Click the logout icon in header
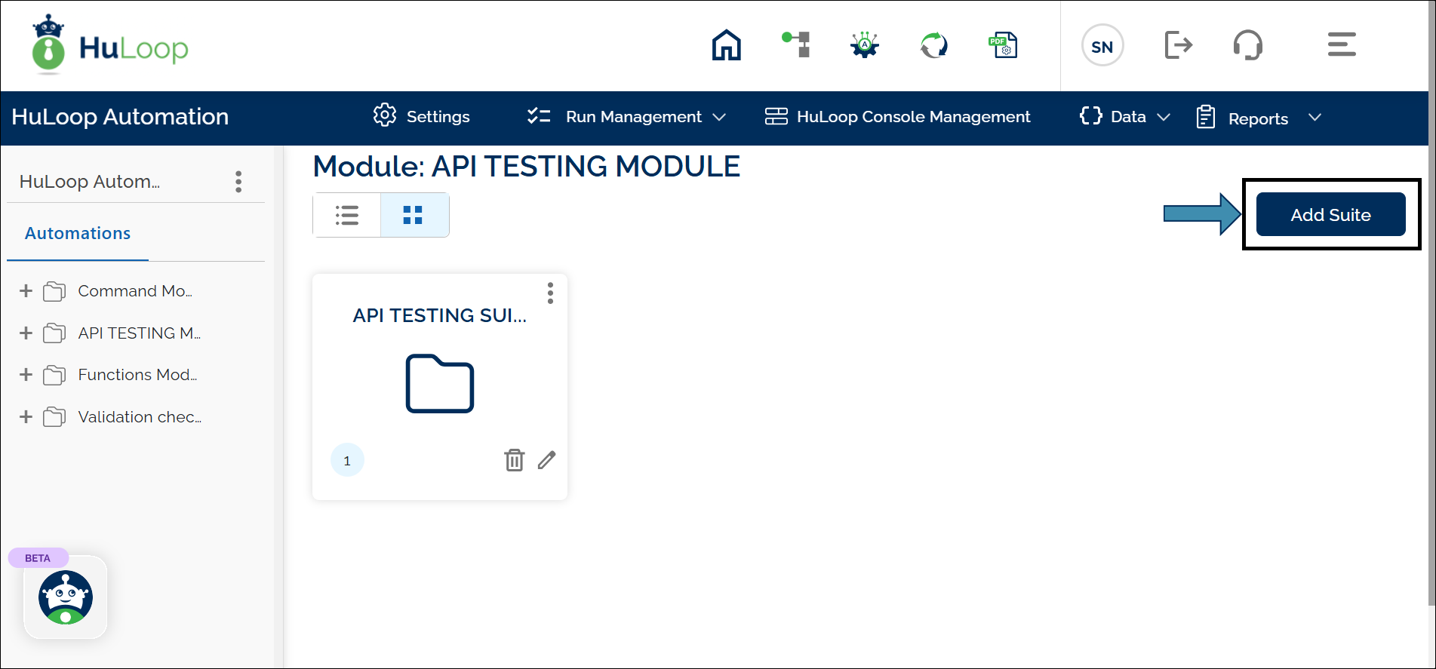The width and height of the screenshot is (1436, 669). coord(1178,45)
